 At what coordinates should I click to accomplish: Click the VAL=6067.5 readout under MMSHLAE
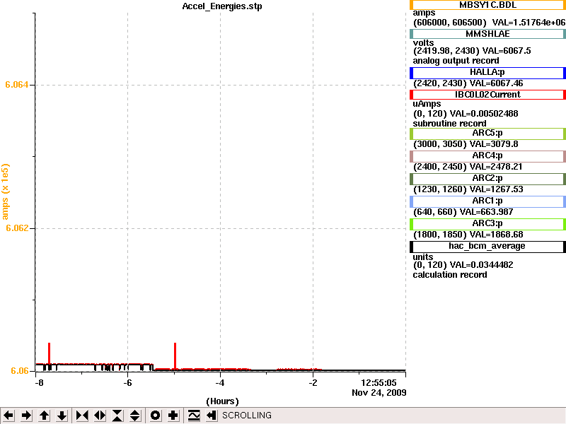(507, 51)
